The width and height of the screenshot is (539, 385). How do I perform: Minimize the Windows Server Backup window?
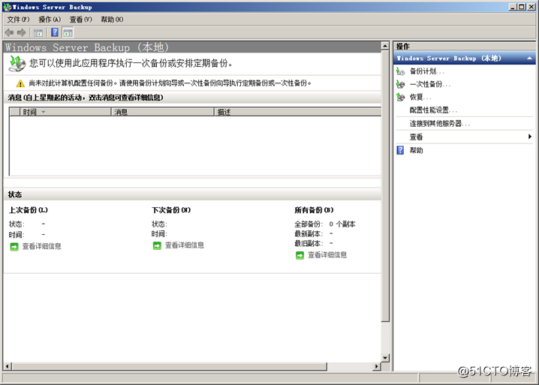pyautogui.click(x=513, y=7)
